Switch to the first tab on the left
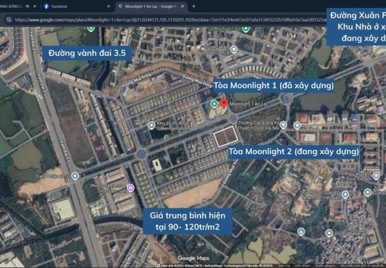The width and height of the screenshot is (386, 268). (13, 6)
